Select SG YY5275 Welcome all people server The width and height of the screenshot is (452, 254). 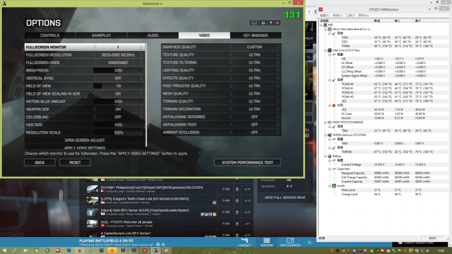[x=127, y=222]
